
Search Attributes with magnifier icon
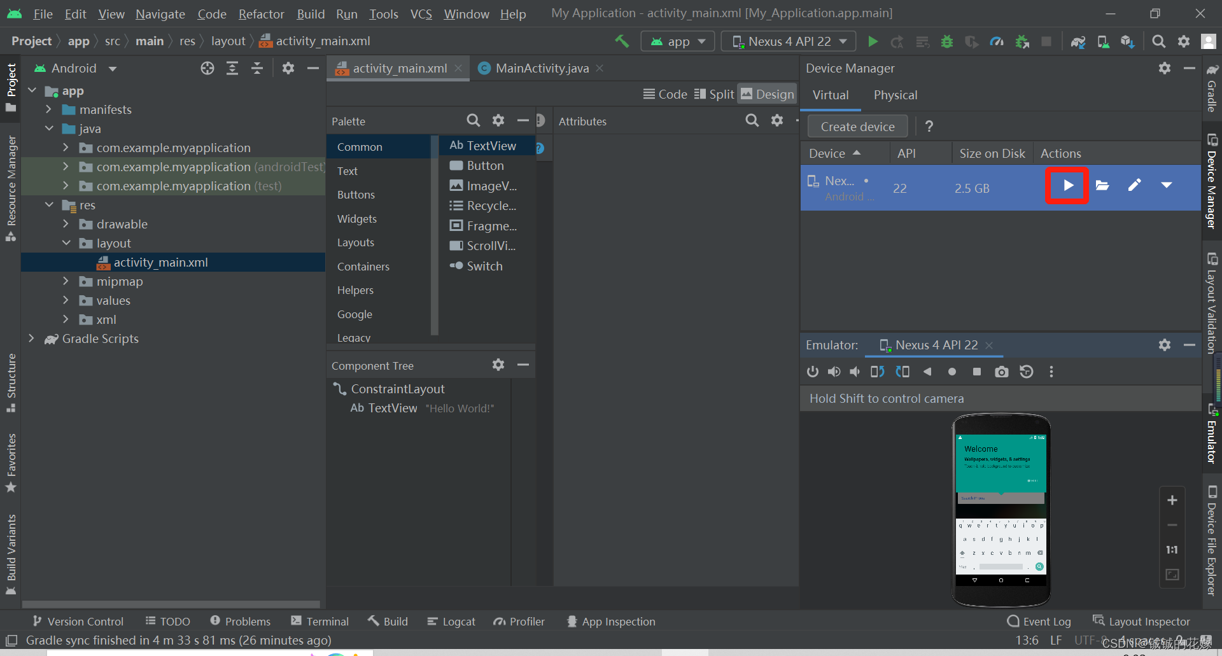[x=752, y=120]
